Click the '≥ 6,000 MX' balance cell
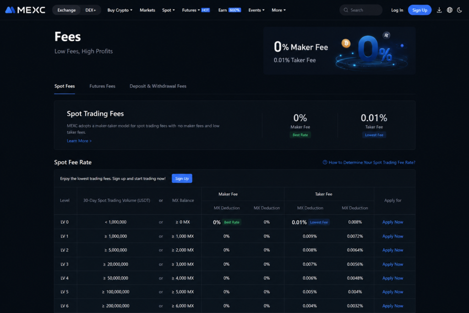Image resolution: width=469 pixels, height=313 pixels. pos(183,306)
